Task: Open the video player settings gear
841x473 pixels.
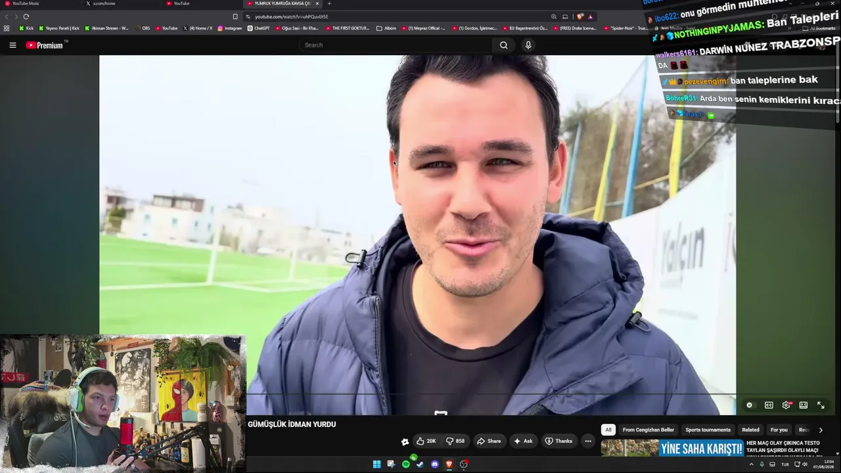Action: click(x=786, y=405)
